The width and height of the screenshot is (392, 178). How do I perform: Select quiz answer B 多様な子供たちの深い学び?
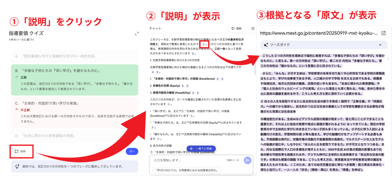pos(74,80)
